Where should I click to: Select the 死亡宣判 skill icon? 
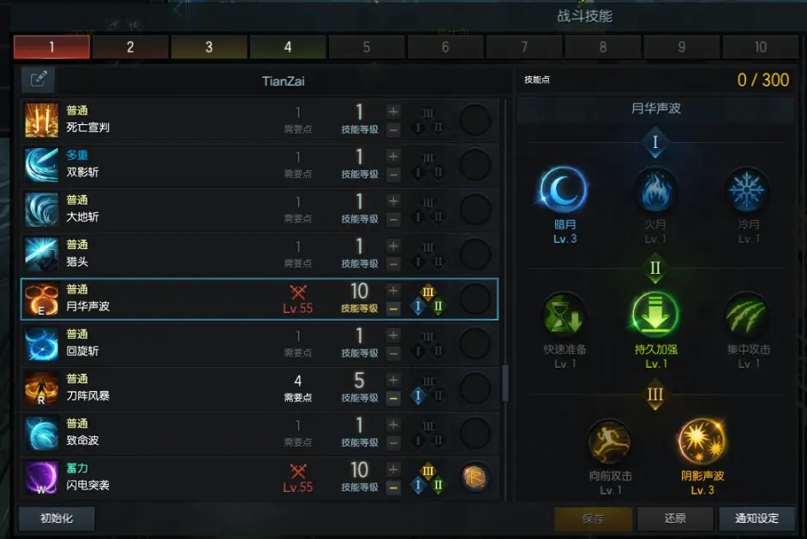(42, 121)
